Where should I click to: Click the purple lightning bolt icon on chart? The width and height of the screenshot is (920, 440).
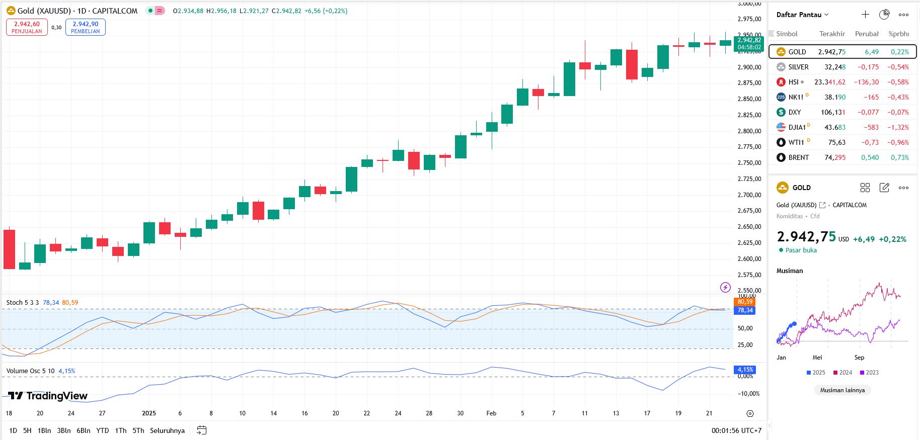tap(725, 287)
